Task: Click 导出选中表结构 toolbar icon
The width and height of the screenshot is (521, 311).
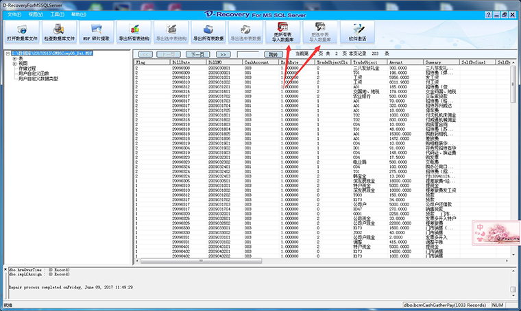Action: coord(171,32)
